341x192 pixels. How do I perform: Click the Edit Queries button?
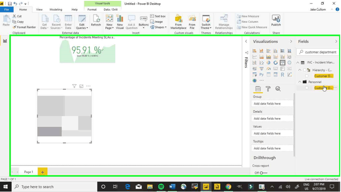point(82,22)
